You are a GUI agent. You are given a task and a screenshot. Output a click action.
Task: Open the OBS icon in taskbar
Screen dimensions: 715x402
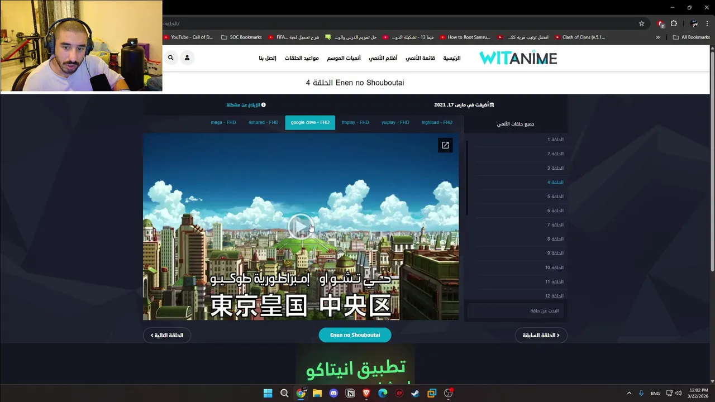(x=448, y=393)
